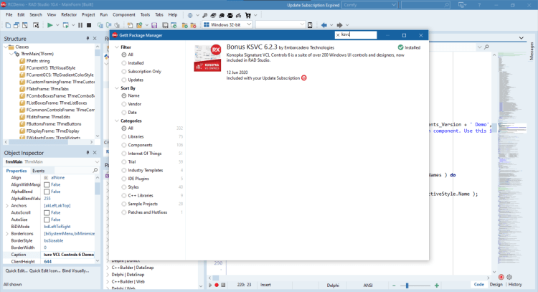
Task: Select the Libraries category
Action: (x=124, y=136)
